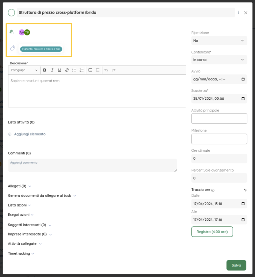The width and height of the screenshot is (255, 277).
Task: Click the Registra (4.00 ore) button
Action: click(212, 232)
